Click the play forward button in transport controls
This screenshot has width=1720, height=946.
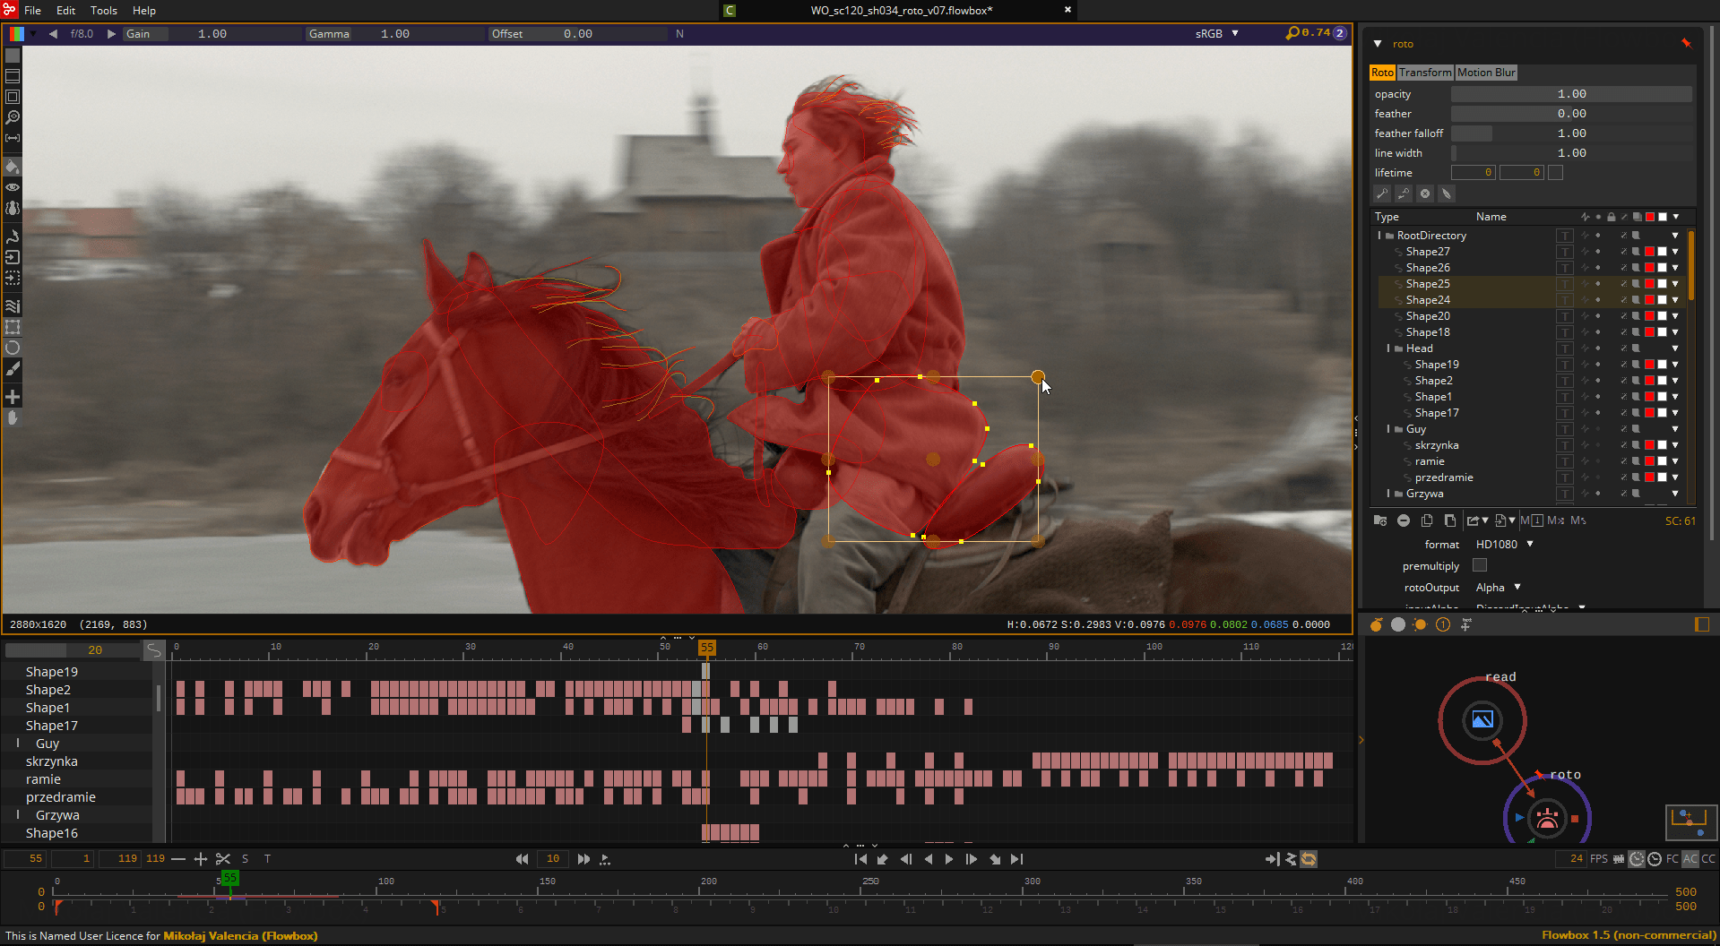tap(949, 858)
